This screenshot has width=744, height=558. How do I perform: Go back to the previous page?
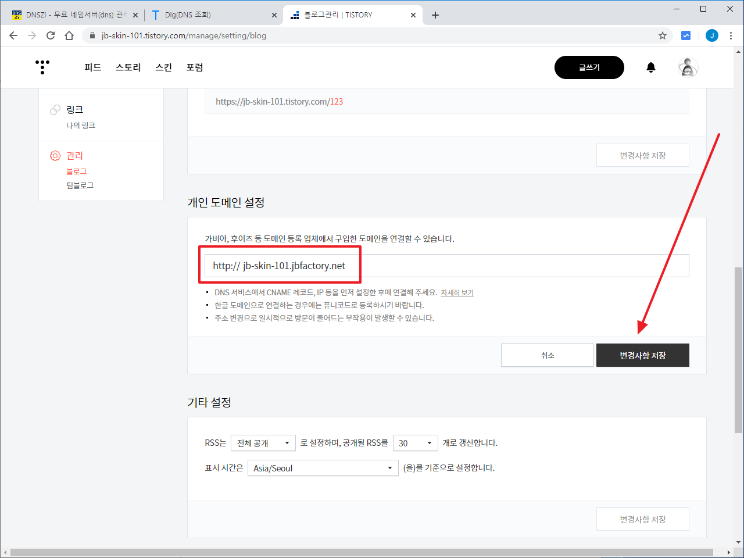tap(13, 35)
